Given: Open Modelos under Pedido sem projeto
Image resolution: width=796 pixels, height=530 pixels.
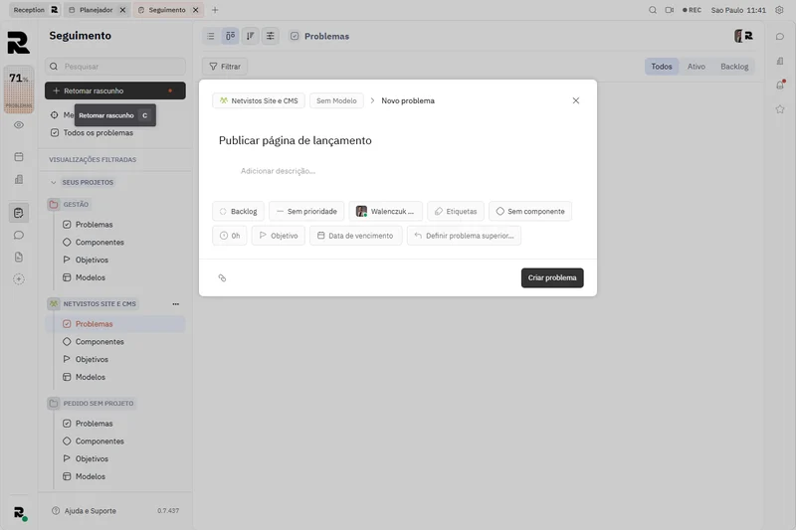Looking at the screenshot, I should click(x=84, y=476).
